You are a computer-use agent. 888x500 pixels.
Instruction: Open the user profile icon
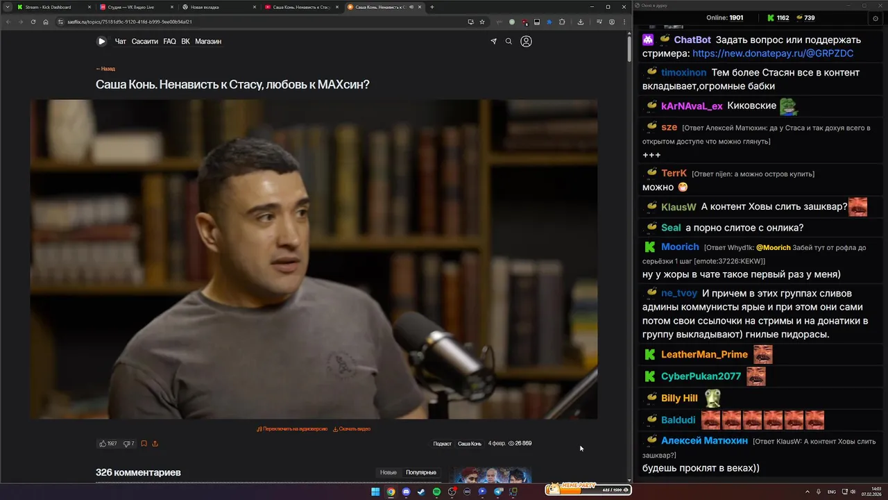526,42
